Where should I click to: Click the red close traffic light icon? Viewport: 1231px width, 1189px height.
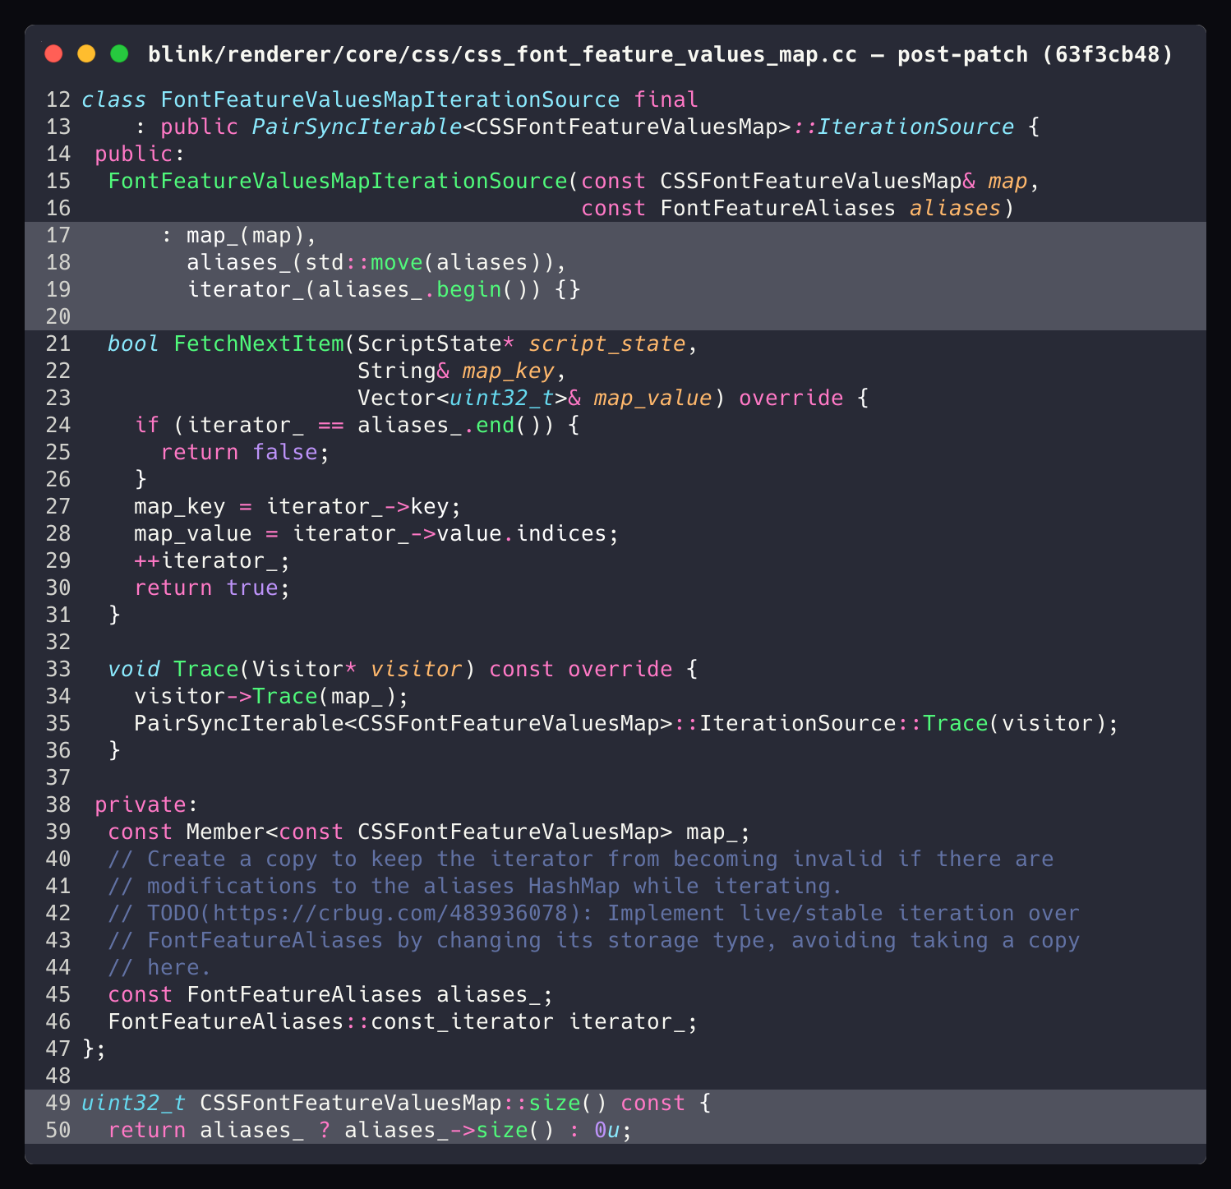[x=53, y=53]
